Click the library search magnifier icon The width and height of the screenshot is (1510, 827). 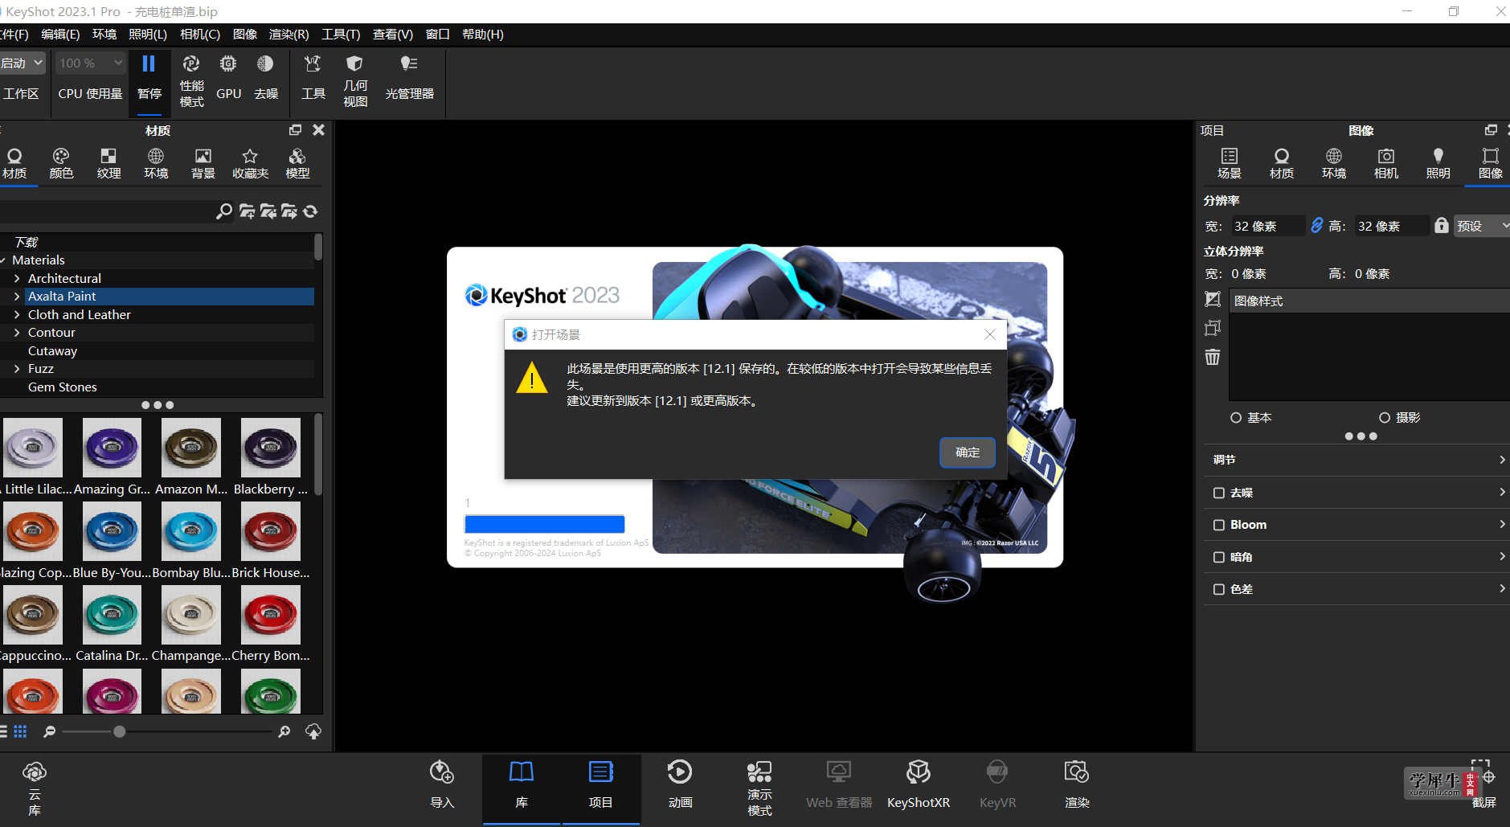point(224,211)
